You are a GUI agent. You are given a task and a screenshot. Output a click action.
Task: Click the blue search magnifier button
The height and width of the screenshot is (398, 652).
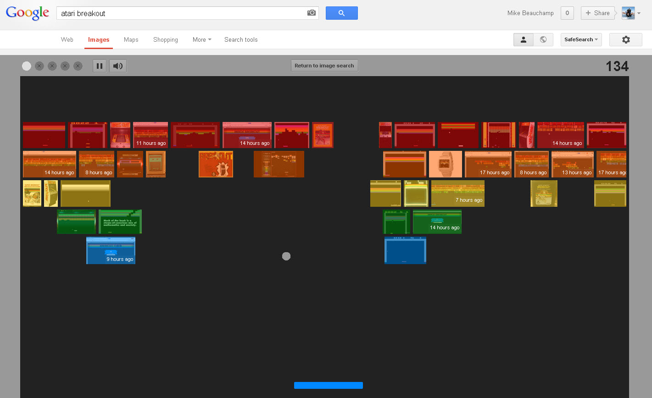tap(341, 13)
